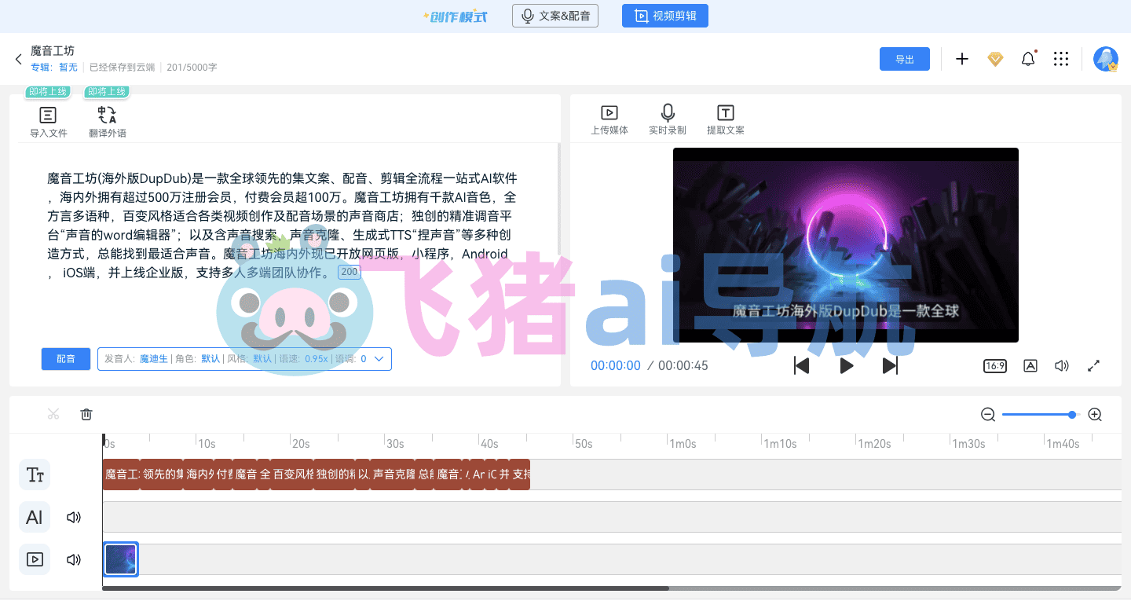Skip to previous segment in player
This screenshot has height=601, width=1131.
801,365
